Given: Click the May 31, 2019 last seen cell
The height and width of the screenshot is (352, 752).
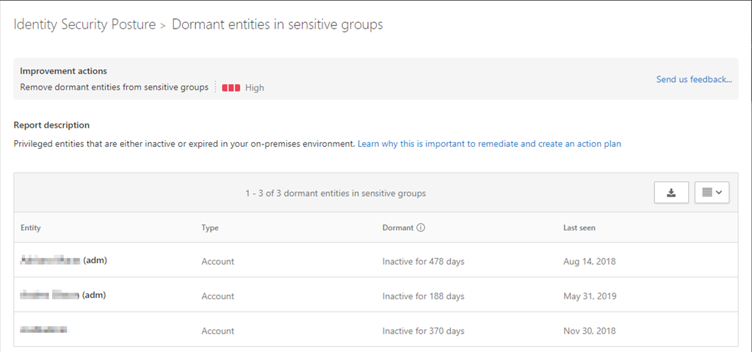Looking at the screenshot, I should (589, 296).
